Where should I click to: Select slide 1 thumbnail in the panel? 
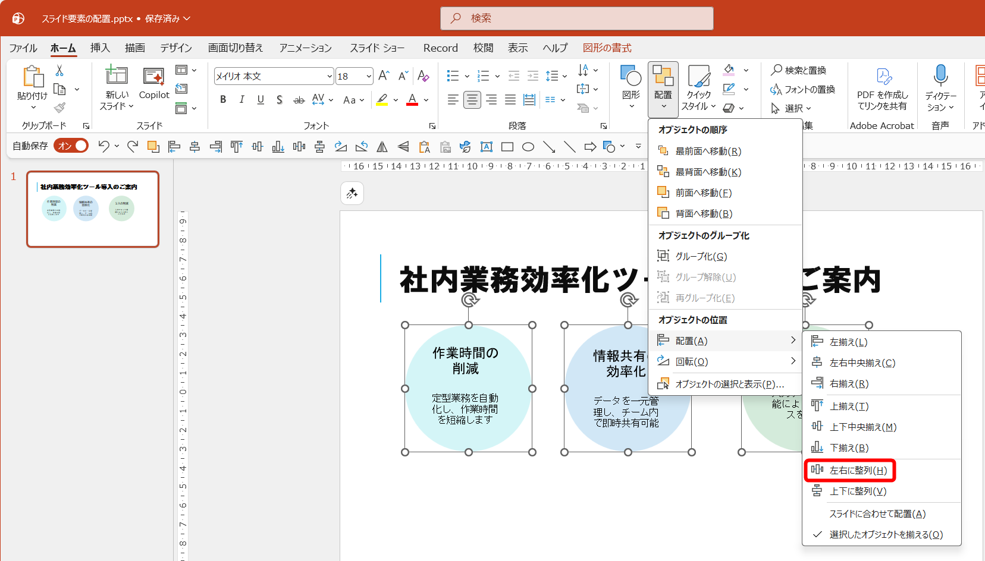click(x=92, y=209)
